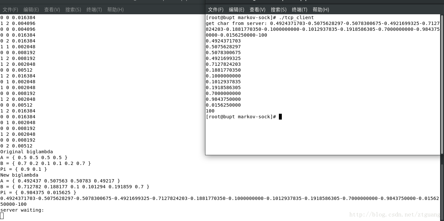Open 帮助(H) menu in left terminal window
The image size is (444, 221).
[115, 10]
